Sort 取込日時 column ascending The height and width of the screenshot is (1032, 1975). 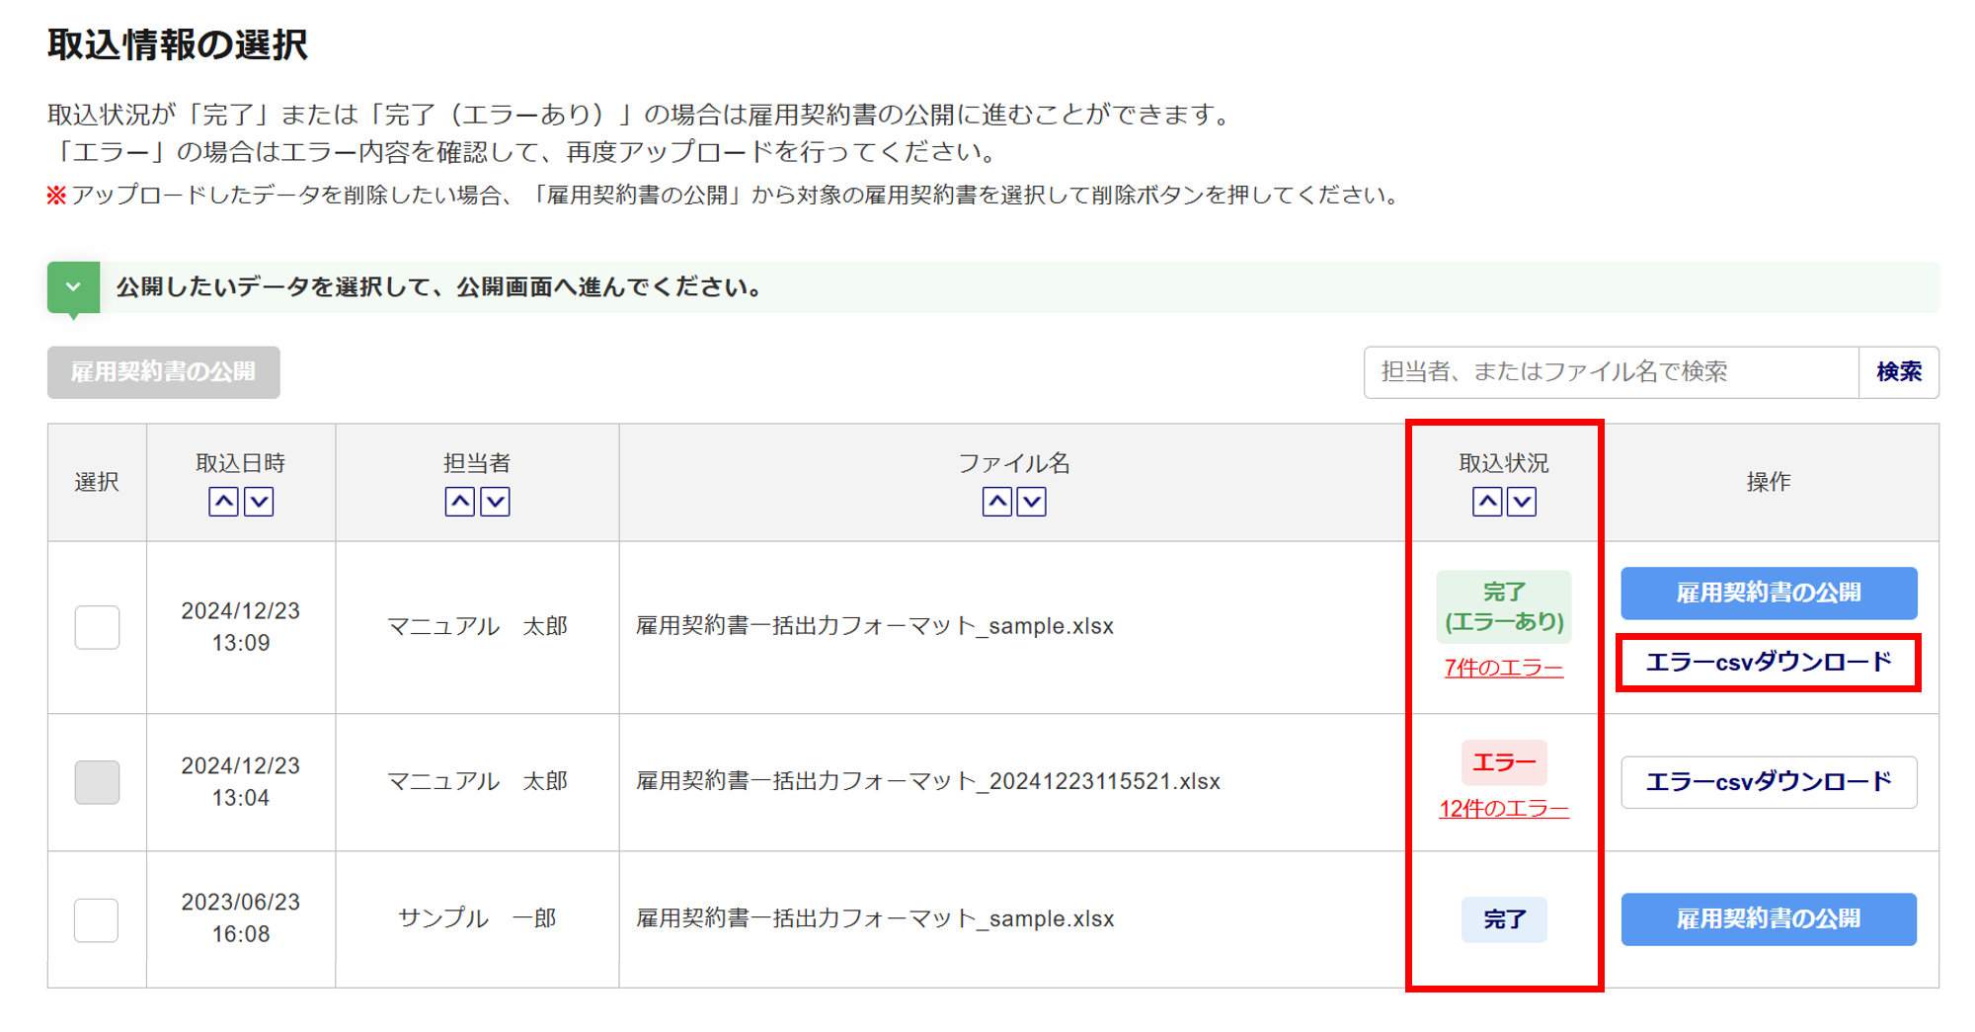pyautogui.click(x=223, y=502)
